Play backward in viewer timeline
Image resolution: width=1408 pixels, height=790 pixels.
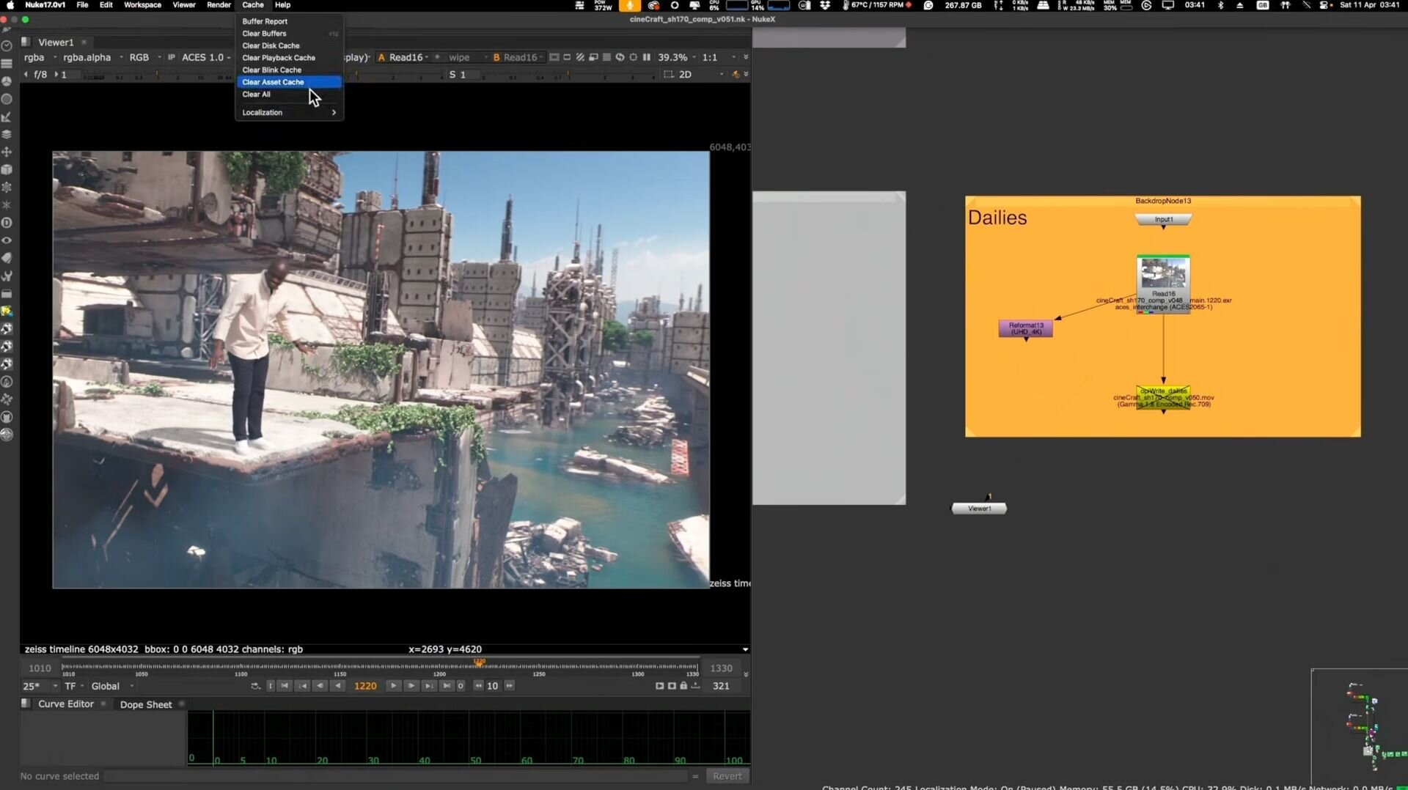(x=338, y=686)
